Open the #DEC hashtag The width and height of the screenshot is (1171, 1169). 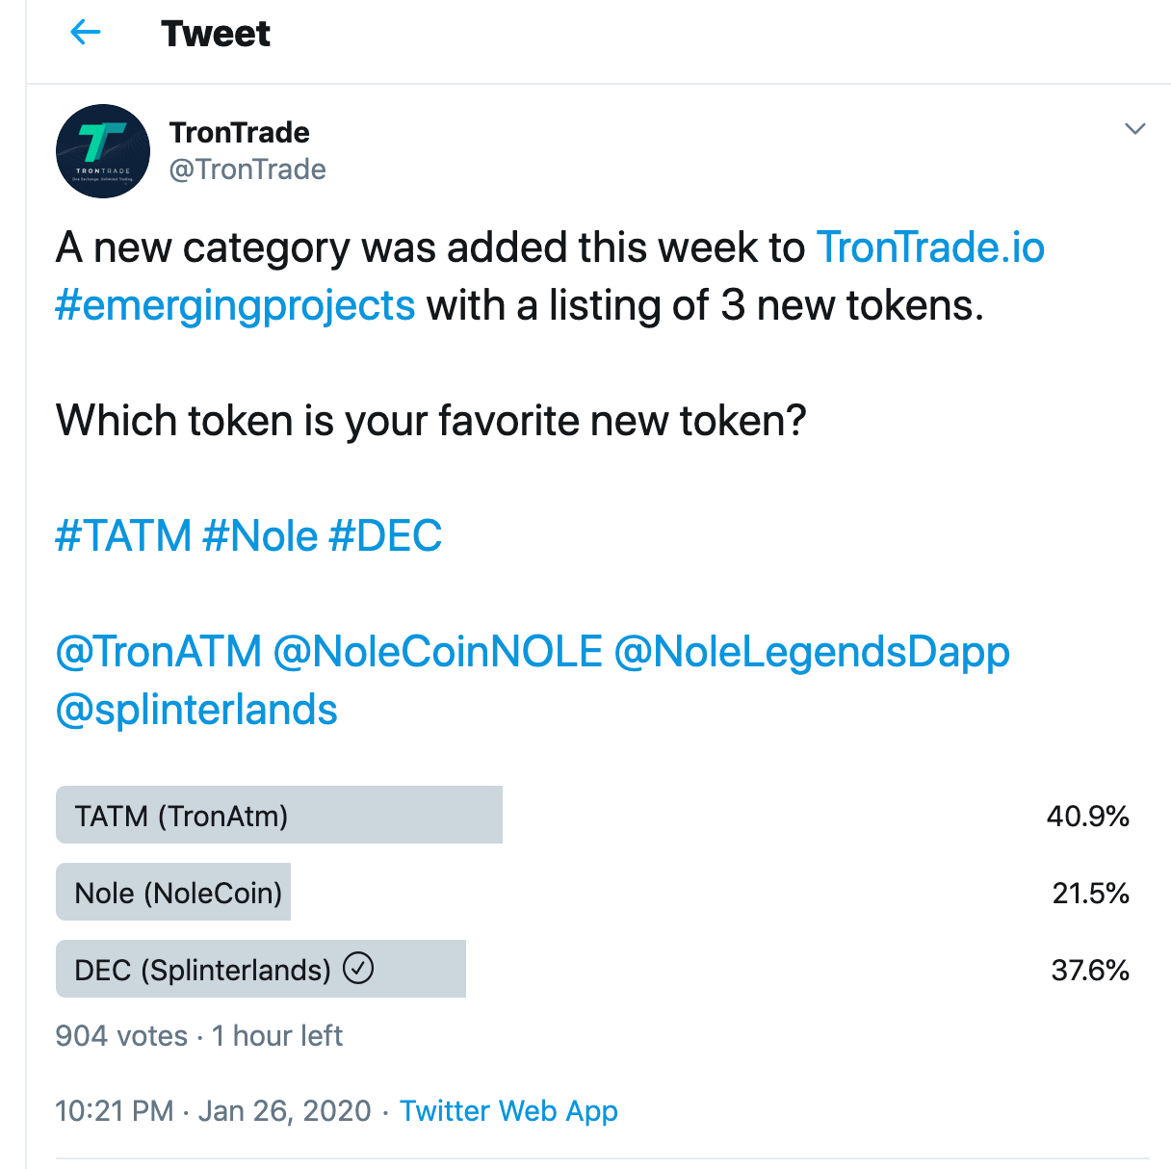pos(385,535)
